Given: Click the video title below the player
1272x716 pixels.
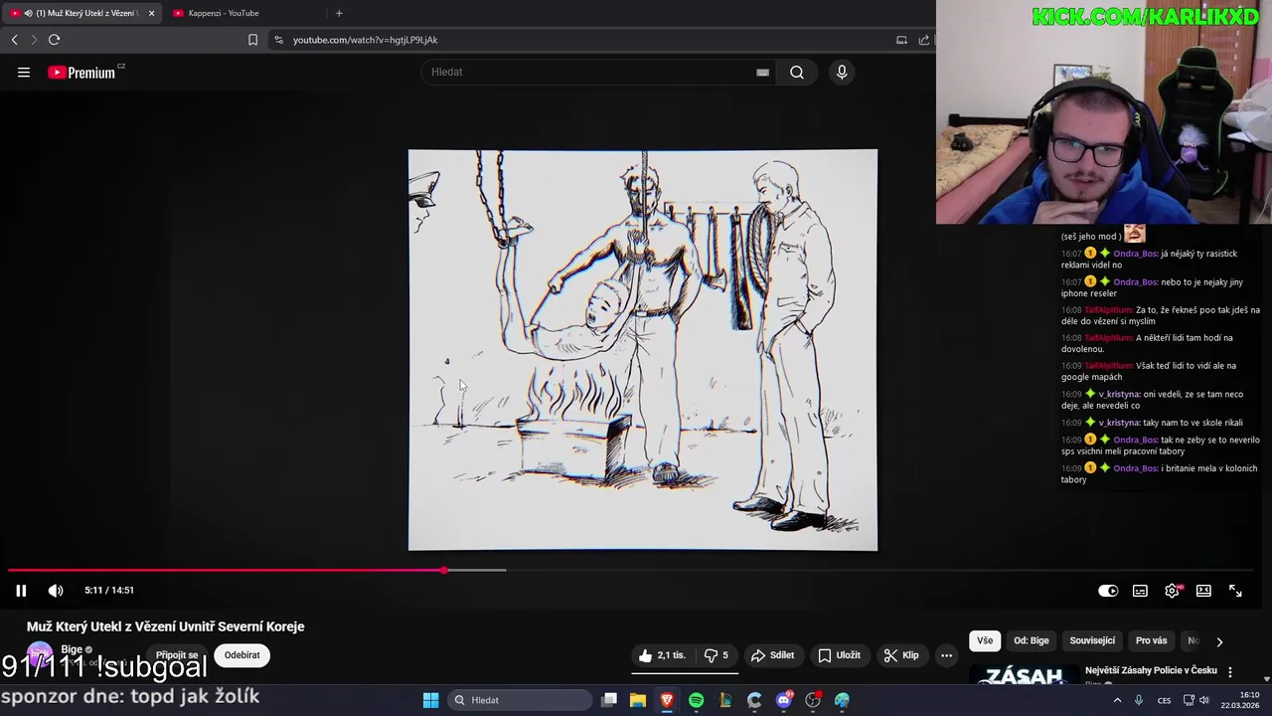Looking at the screenshot, I should [166, 626].
